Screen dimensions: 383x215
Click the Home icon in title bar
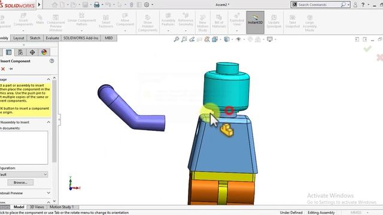54,5
